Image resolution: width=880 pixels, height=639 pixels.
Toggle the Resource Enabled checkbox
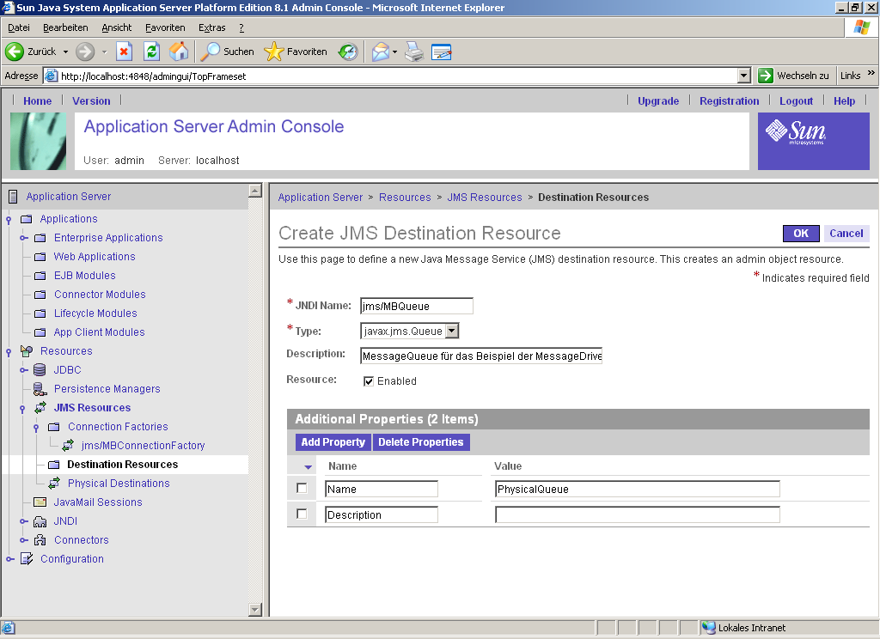[369, 381]
